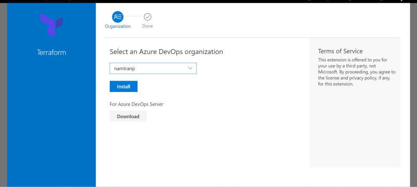Select the Organization step icon
Image resolution: width=417 pixels, height=187 pixels.
pos(118,17)
